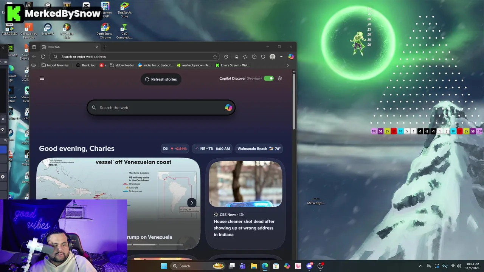Show hidden system tray icons

click(x=420, y=266)
